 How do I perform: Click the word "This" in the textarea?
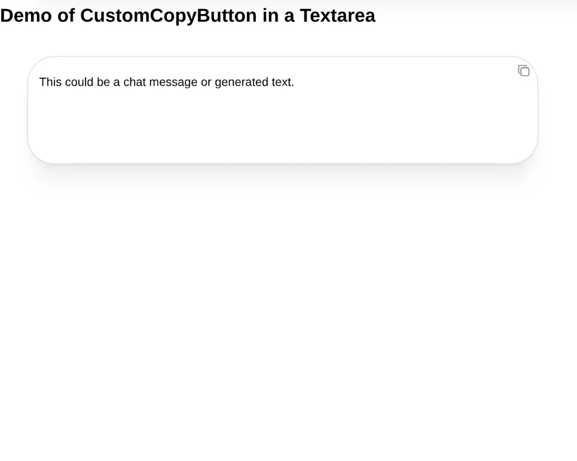(50, 82)
